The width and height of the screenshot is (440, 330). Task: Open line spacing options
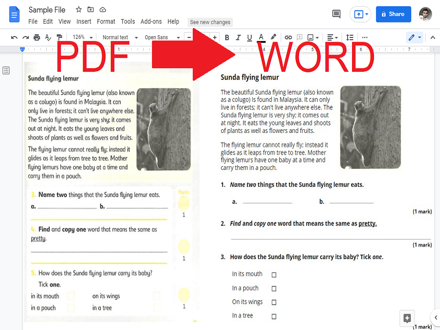350,37
